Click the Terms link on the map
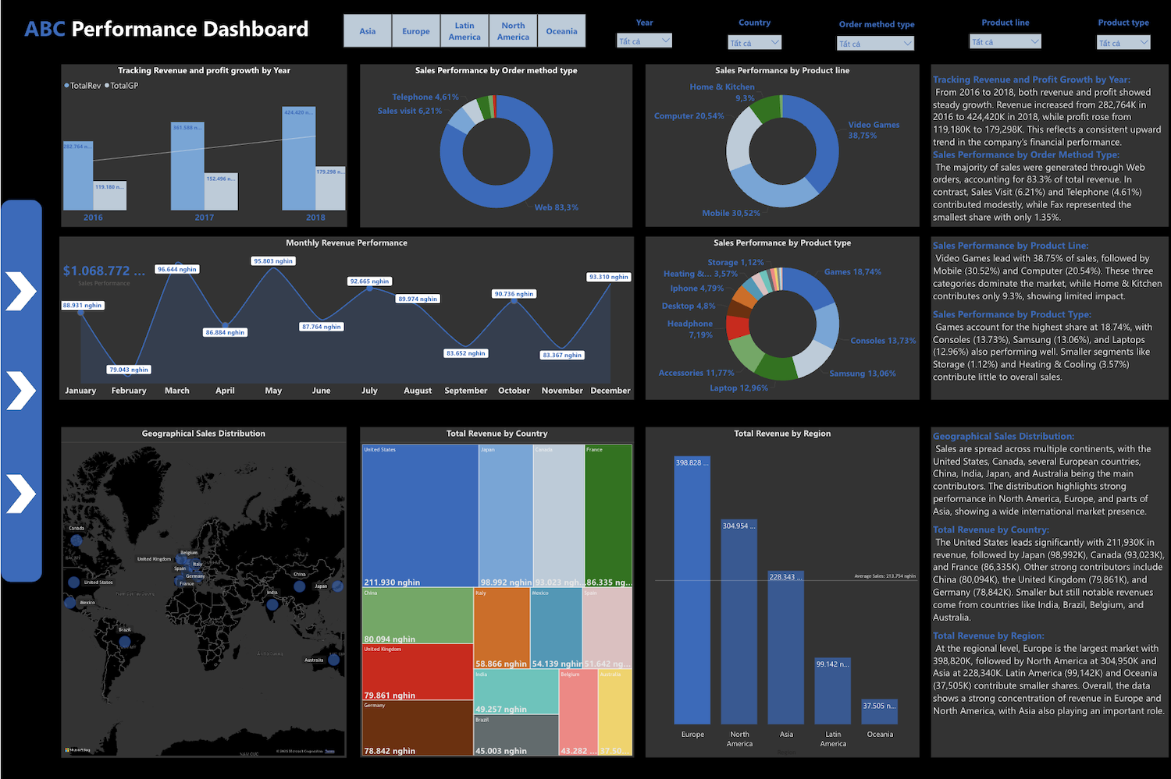This screenshot has width=1171, height=779. click(330, 752)
